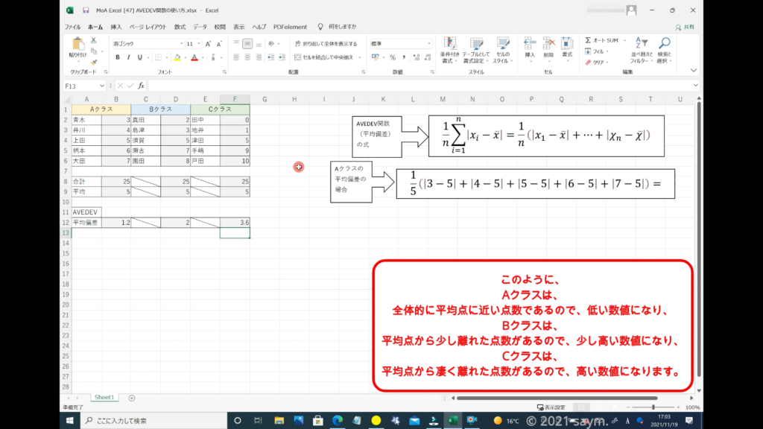The width and height of the screenshot is (763, 429).
Task: Toggle wrap text (折り返して全体を表示する)
Action: tap(326, 44)
